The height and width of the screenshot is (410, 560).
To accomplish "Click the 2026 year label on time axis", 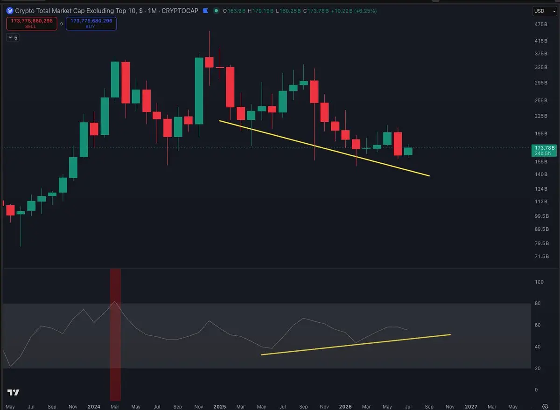I will [x=344, y=407].
